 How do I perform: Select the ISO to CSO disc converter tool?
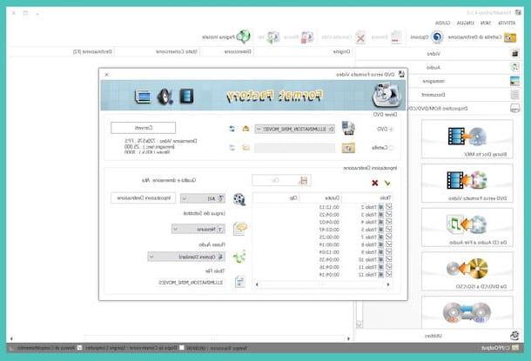coord(467,312)
